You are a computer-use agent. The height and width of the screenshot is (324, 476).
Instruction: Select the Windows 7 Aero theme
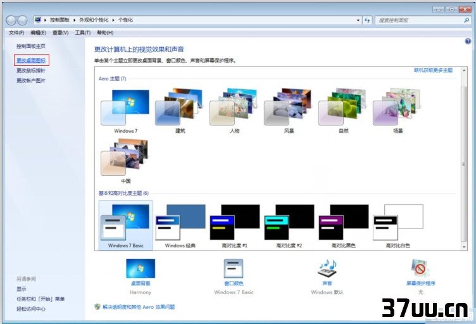coord(125,111)
